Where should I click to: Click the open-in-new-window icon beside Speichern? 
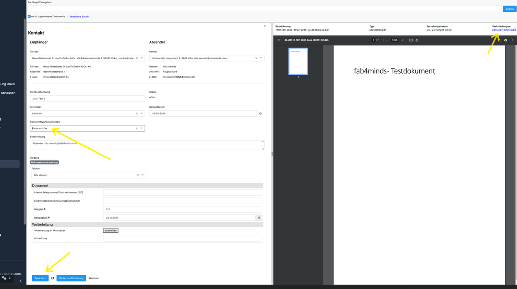pos(53,278)
